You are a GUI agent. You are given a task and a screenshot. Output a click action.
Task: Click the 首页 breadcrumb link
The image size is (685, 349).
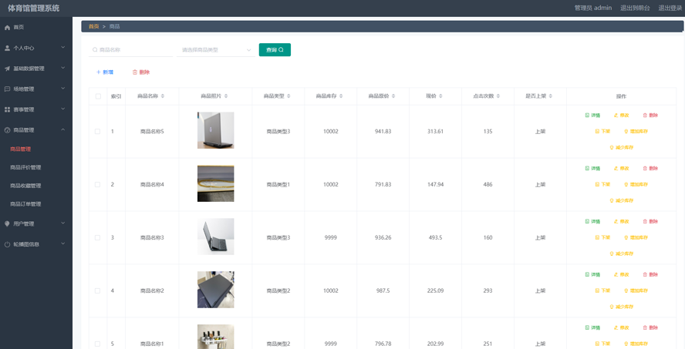tap(94, 27)
